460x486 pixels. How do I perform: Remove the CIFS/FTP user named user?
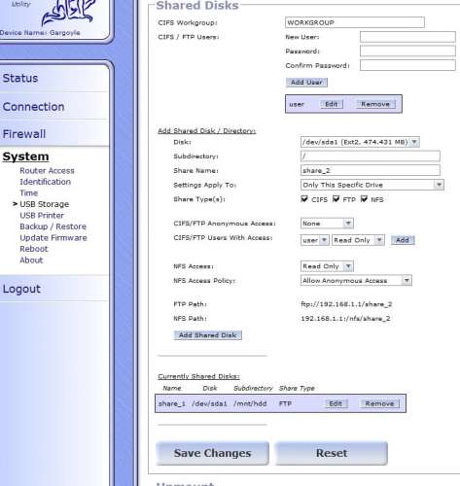(x=375, y=104)
